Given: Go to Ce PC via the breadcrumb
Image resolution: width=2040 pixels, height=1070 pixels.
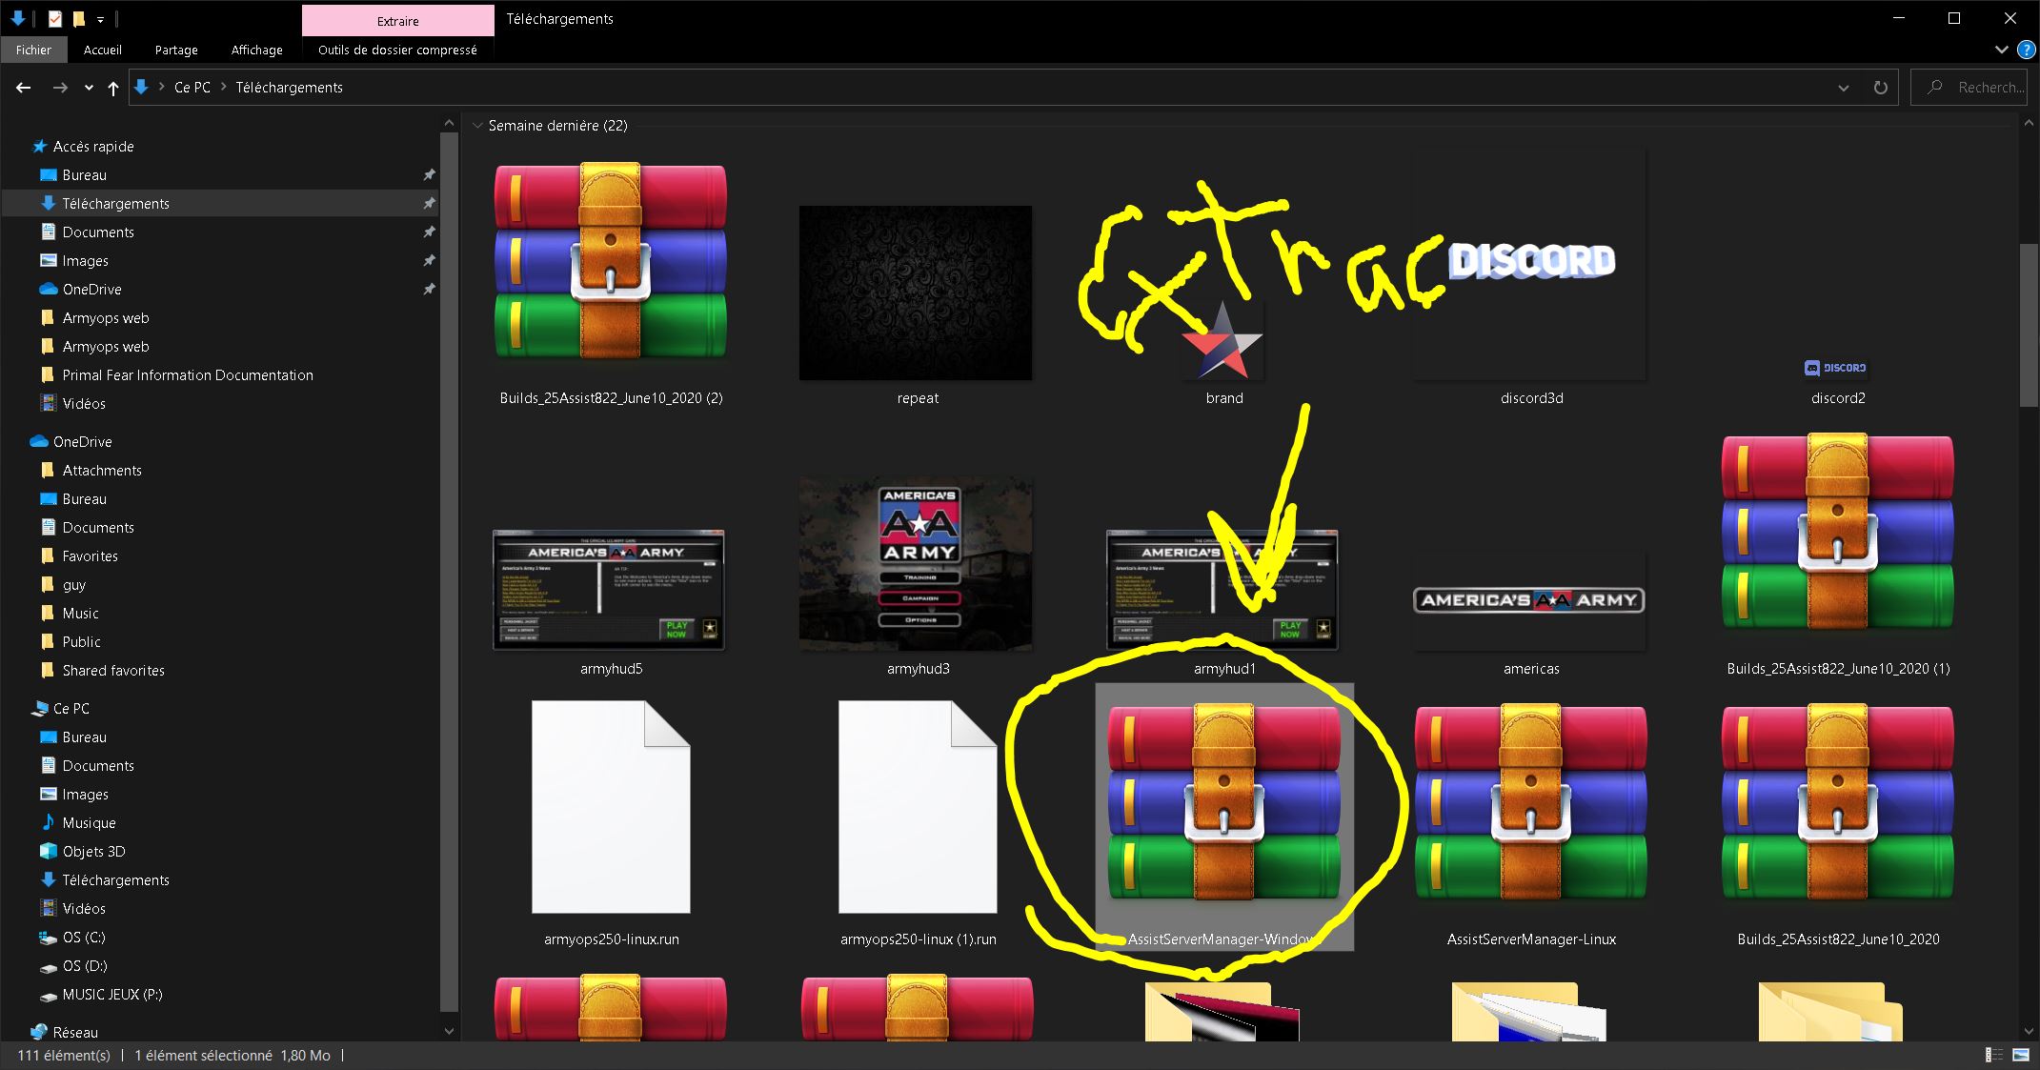Looking at the screenshot, I should coord(191,87).
